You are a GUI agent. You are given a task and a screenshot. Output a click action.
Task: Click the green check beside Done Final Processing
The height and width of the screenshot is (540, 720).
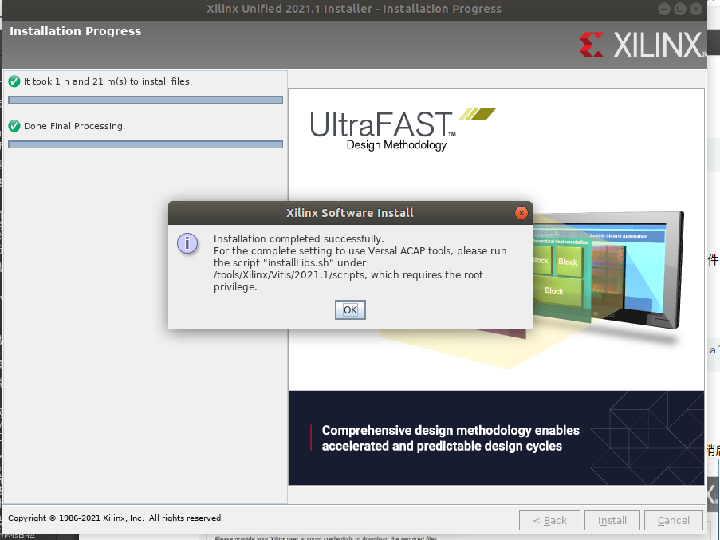tap(14, 126)
